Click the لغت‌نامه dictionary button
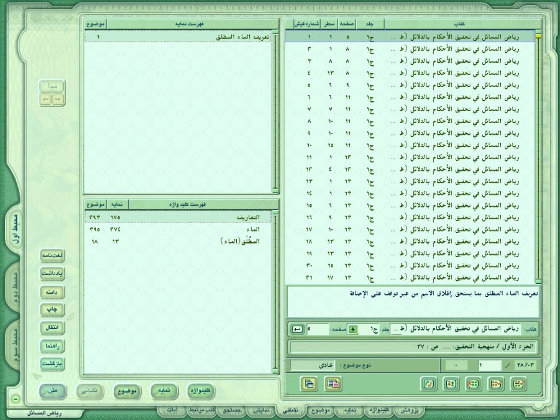 pos(53,255)
